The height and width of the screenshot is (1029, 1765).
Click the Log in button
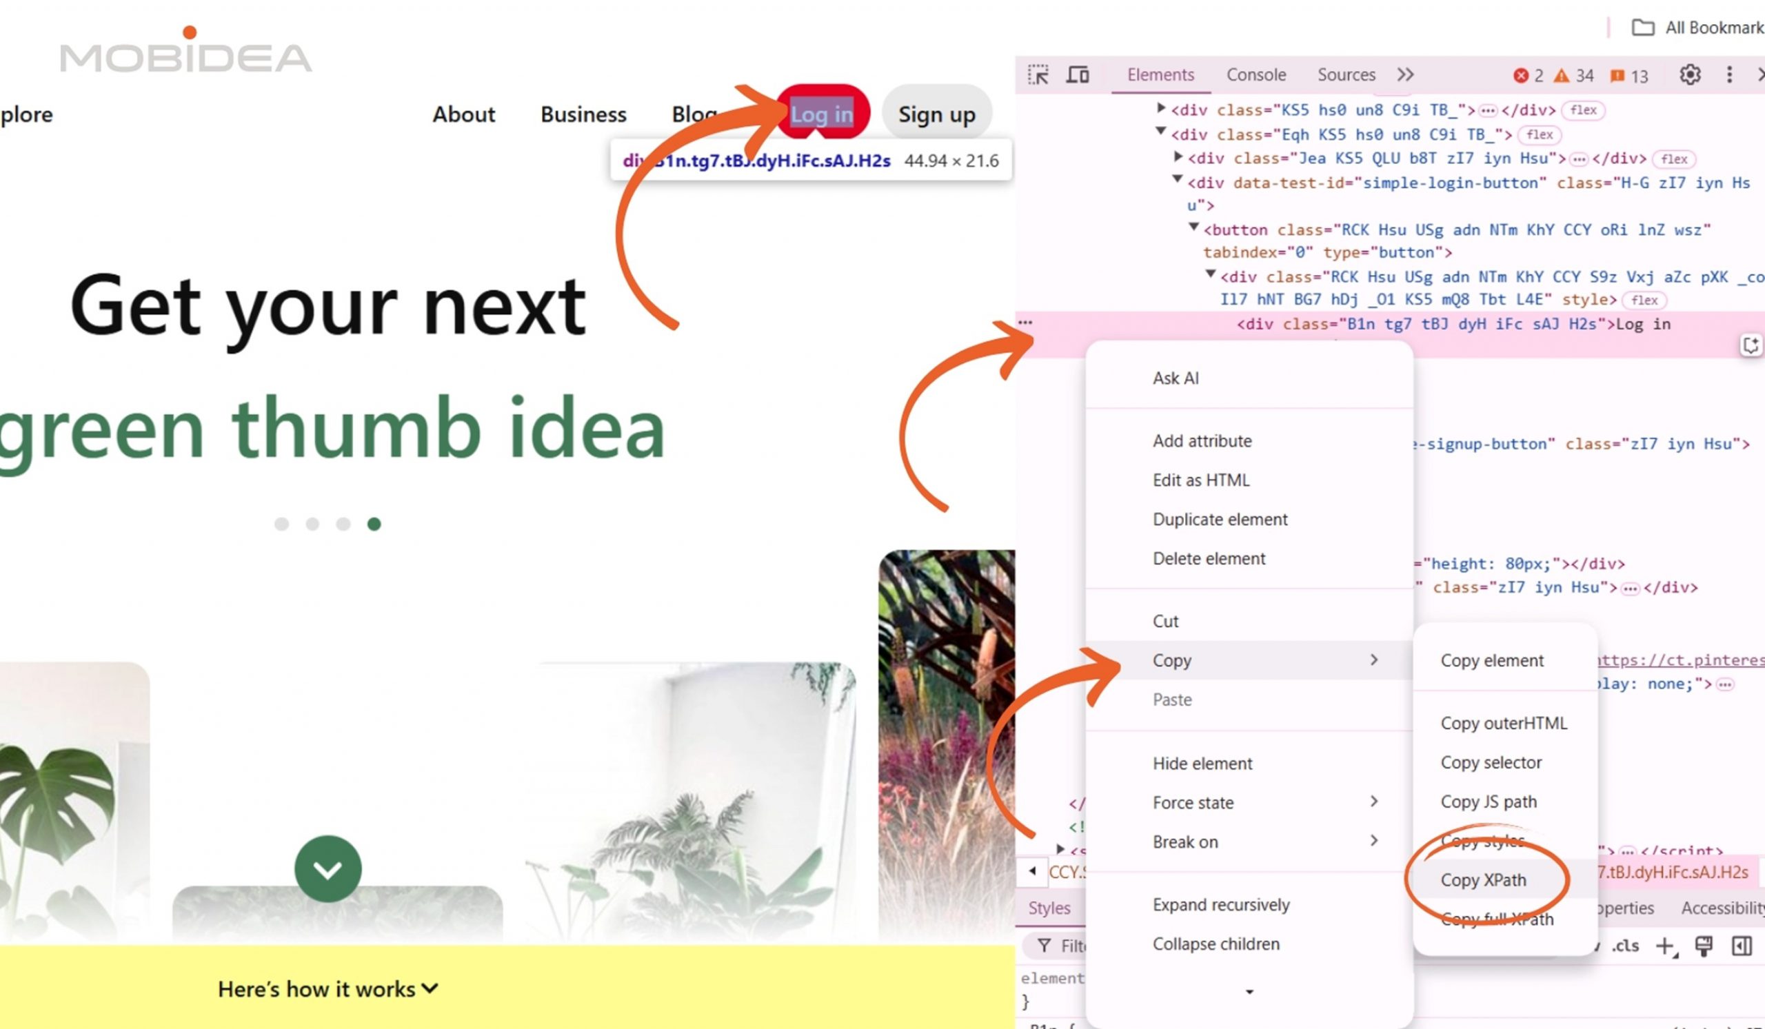823,113
